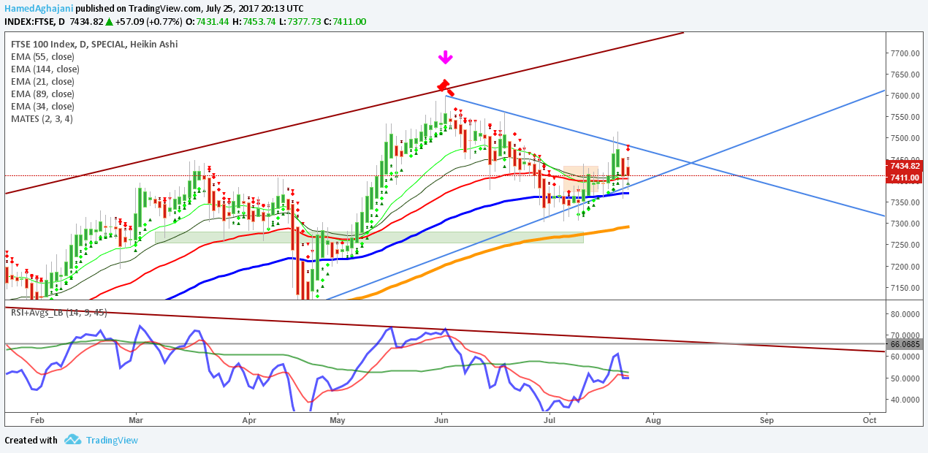
Task: Click the 7600.00 price axis label
Action: [x=905, y=96]
